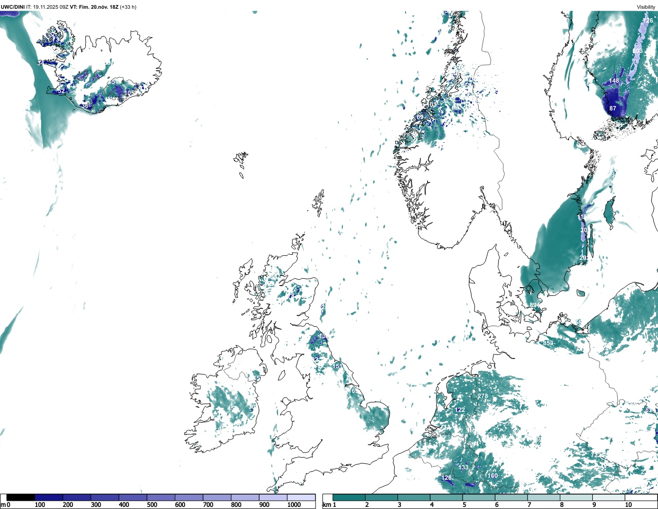Click the lightest 9–10 km legend swatch
The width and height of the screenshot is (658, 509).
(x=609, y=497)
